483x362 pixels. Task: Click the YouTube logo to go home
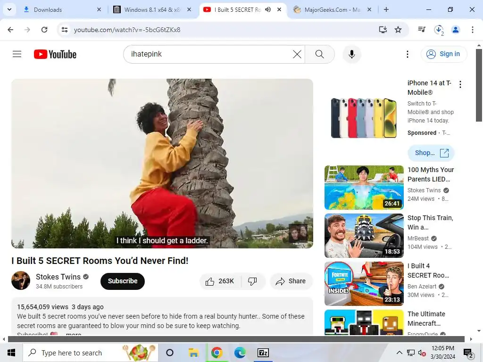click(x=55, y=54)
